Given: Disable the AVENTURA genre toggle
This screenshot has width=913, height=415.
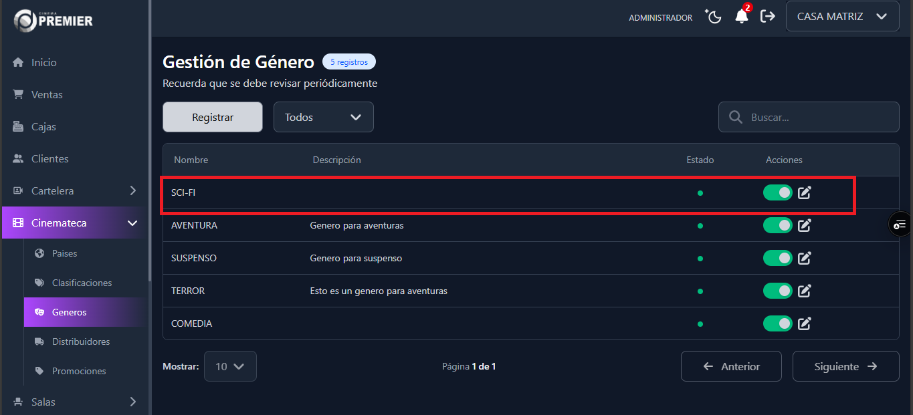Looking at the screenshot, I should click(x=777, y=225).
